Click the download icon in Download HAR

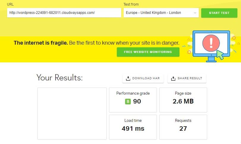coord(128,78)
